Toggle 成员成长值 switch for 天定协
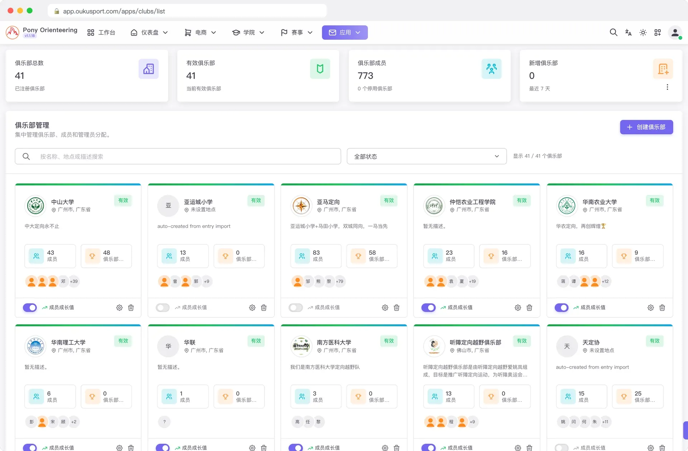Screen dimensions: 688x451 pos(562,447)
